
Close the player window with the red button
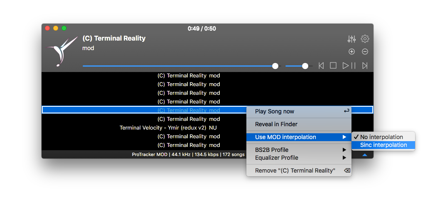click(47, 28)
